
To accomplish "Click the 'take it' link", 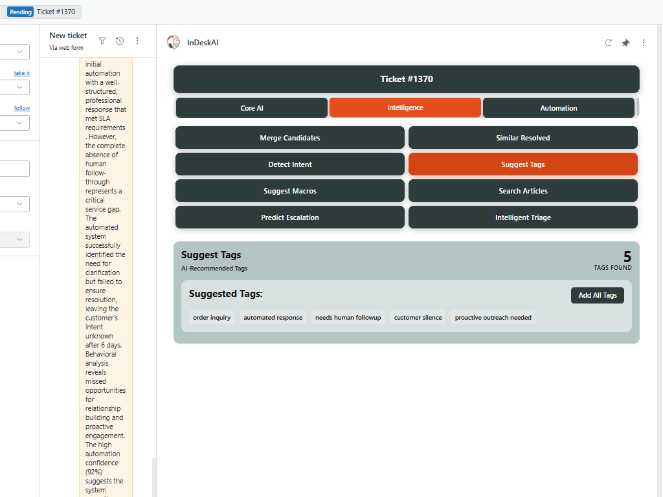I will click(x=22, y=73).
